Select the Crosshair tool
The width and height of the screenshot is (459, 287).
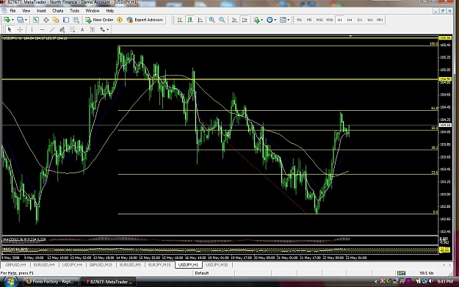point(20,29)
